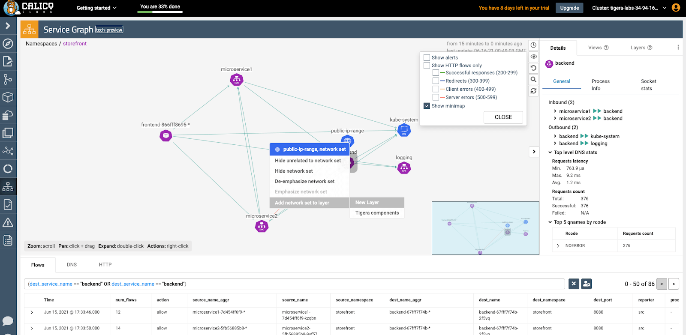Image resolution: width=686 pixels, height=335 pixels.
Task: Select the kube-system namespace node
Action: pos(404,130)
